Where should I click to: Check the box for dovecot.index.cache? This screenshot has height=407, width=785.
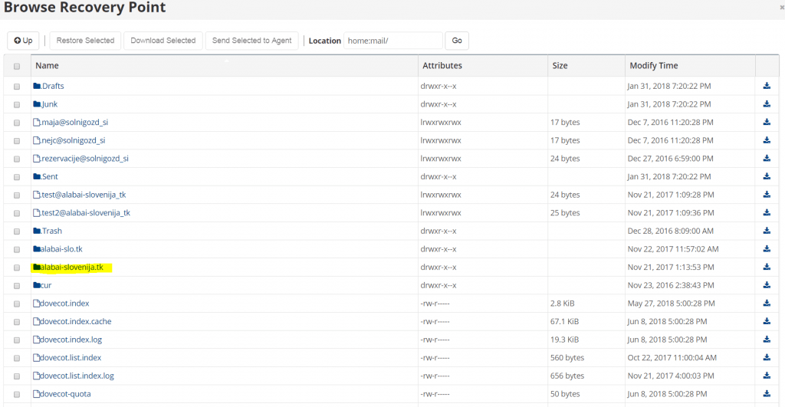click(17, 322)
